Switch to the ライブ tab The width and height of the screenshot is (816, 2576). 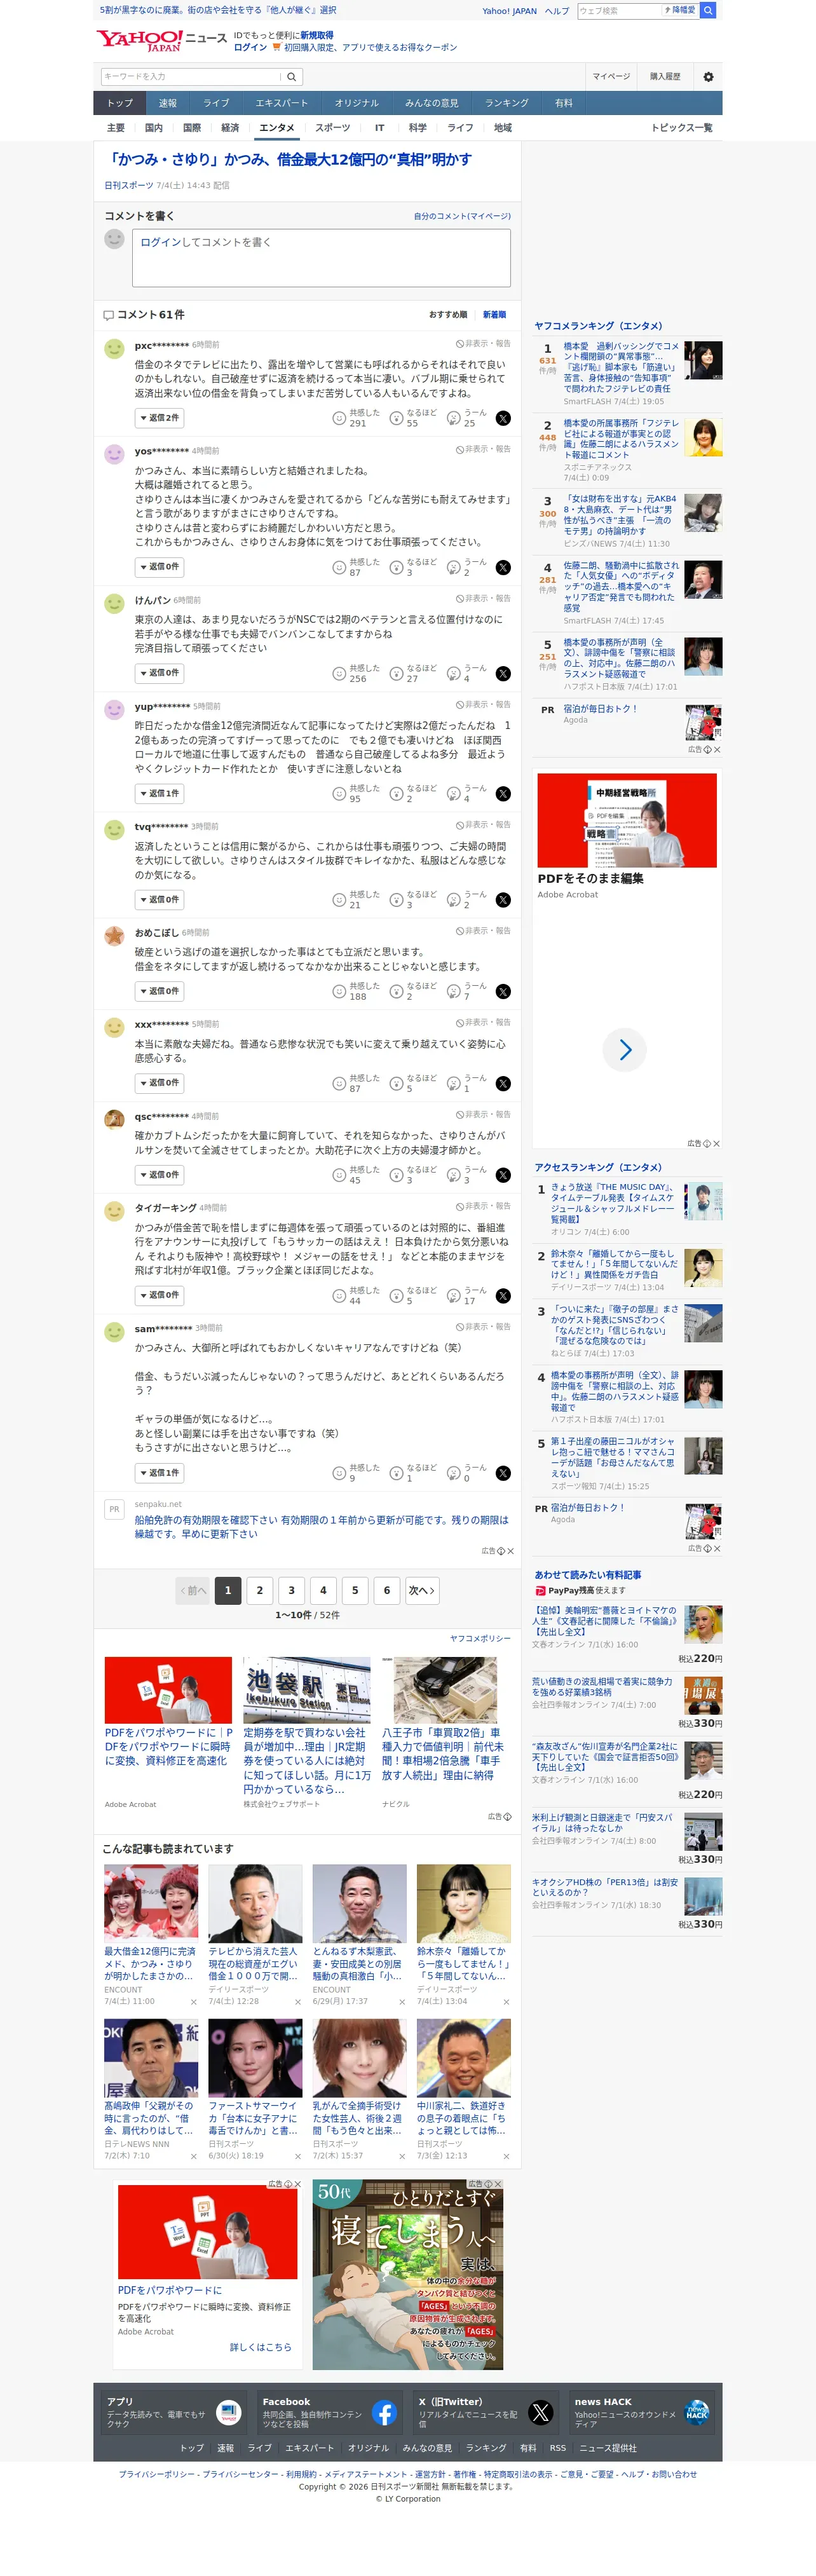(x=216, y=103)
